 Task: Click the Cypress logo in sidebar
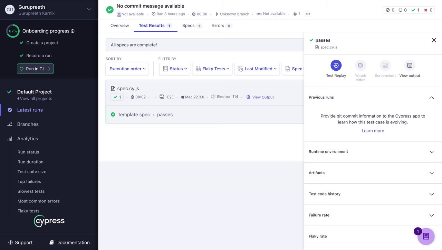click(x=49, y=221)
